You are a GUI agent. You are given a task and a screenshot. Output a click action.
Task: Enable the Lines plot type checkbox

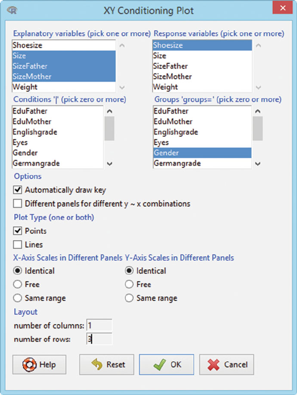(18, 244)
